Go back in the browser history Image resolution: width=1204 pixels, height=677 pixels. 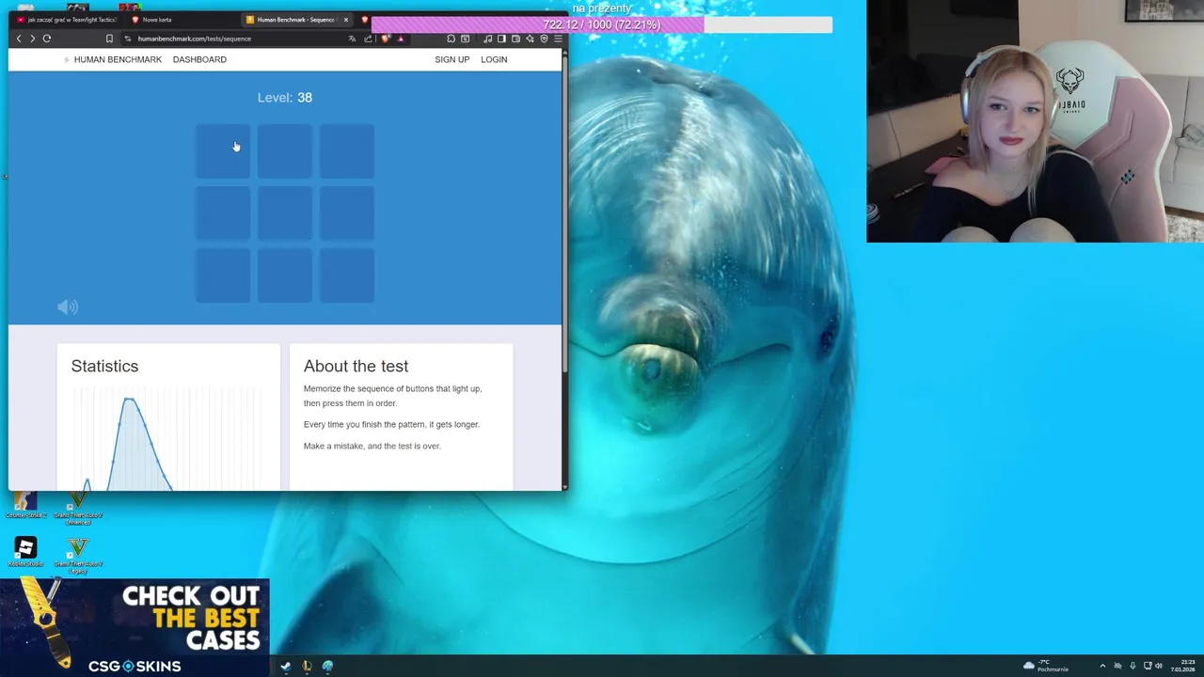[x=19, y=39]
